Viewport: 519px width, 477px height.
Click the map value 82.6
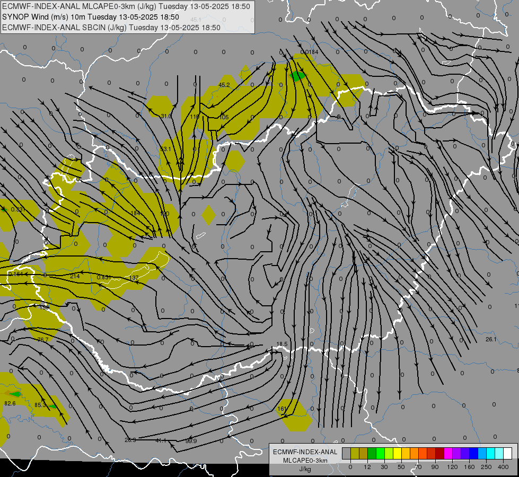coord(10,403)
